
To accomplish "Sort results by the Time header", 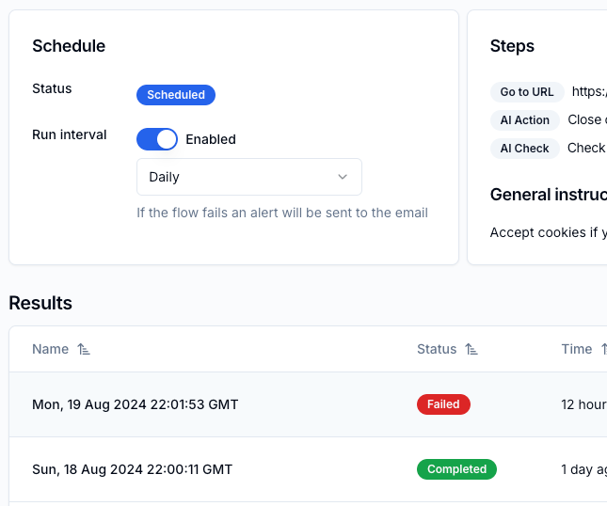I will 577,349.
